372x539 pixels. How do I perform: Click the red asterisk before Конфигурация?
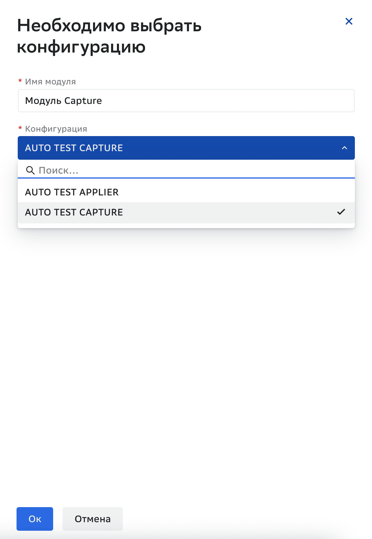coord(20,129)
